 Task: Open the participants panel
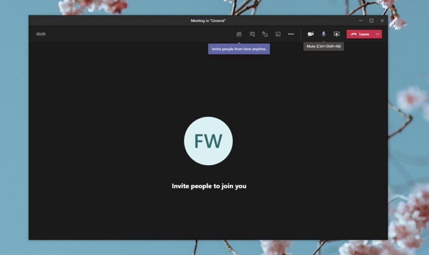coord(239,34)
